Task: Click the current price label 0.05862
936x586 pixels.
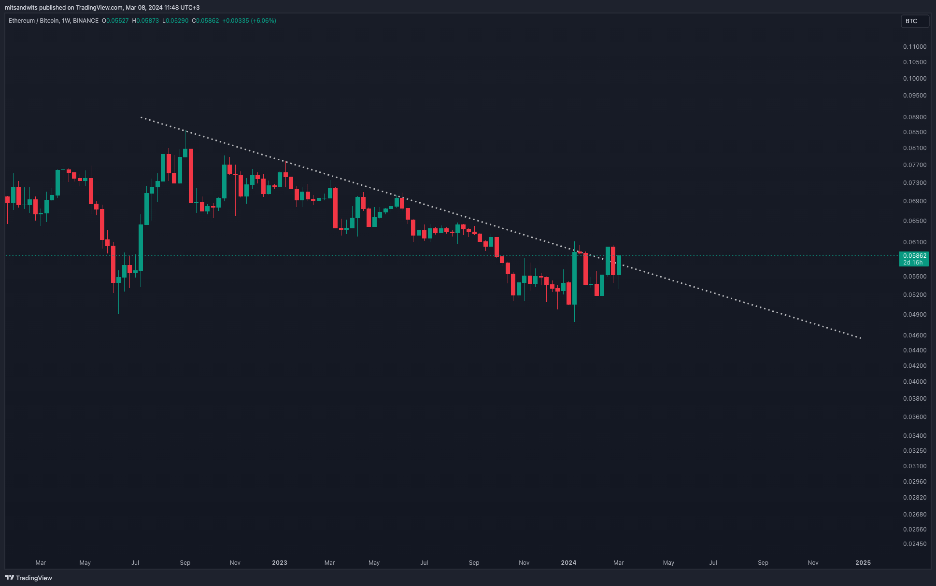Action: 914,259
